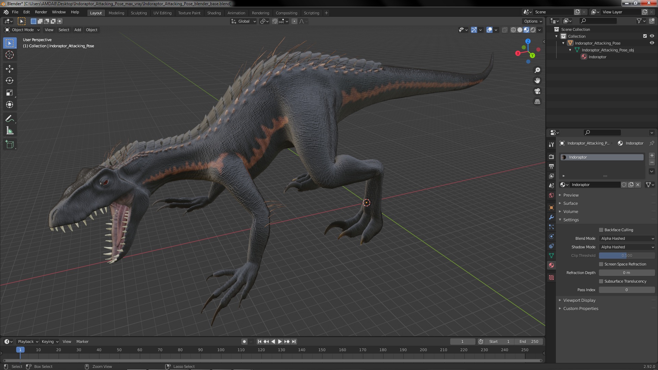Switch to Sculpting workspace tab
This screenshot has height=370, width=658.
(139, 13)
